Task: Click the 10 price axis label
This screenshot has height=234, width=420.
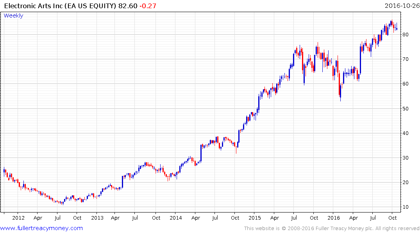Action: pos(406,207)
